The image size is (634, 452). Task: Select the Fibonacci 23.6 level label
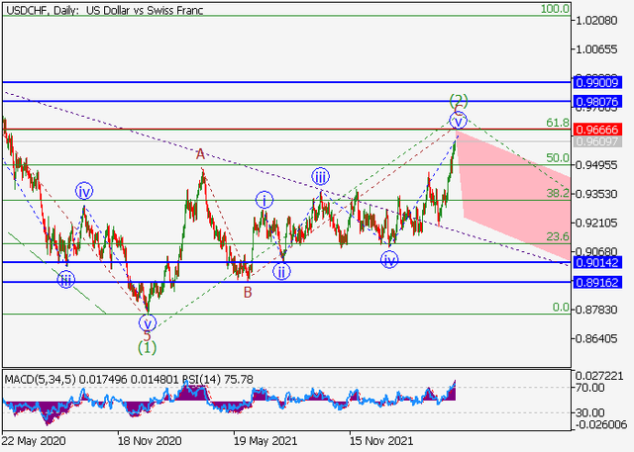click(558, 236)
